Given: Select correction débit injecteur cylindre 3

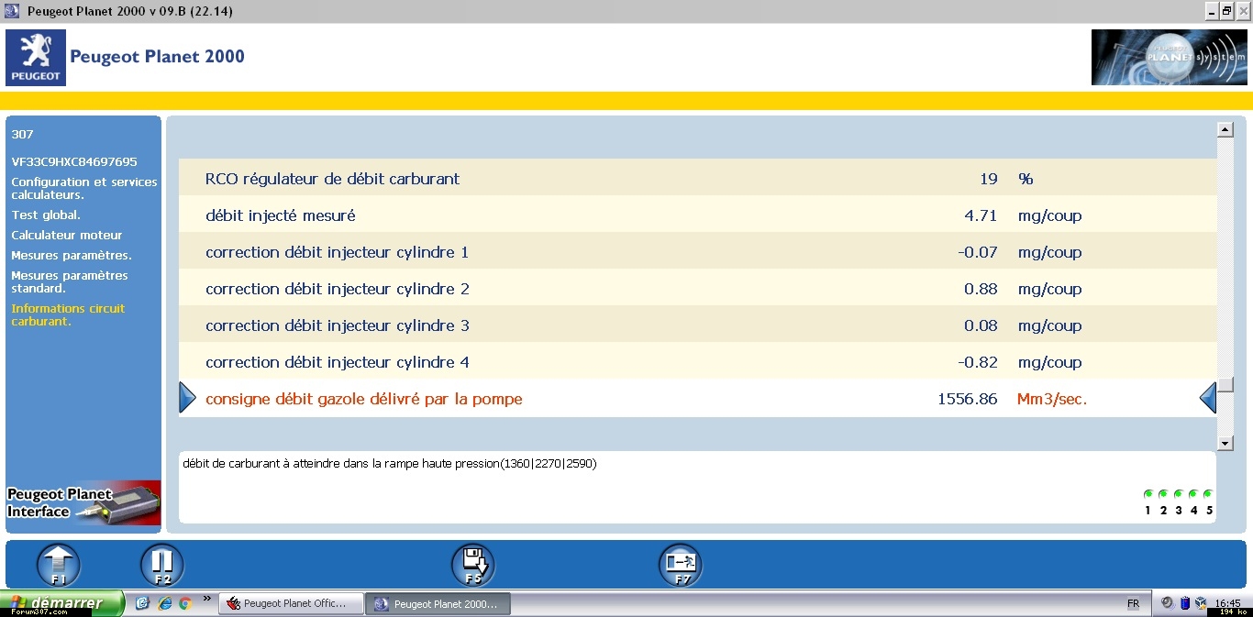Looking at the screenshot, I should [x=698, y=325].
